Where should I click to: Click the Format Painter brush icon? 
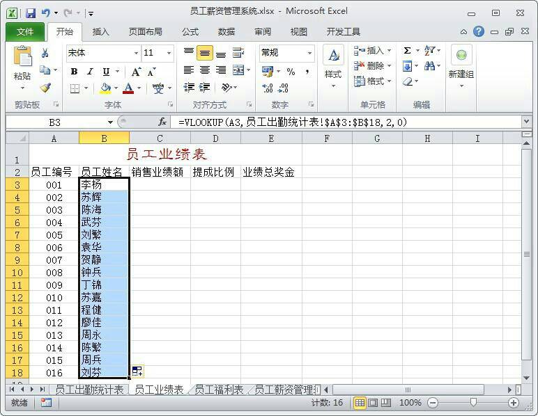click(45, 88)
